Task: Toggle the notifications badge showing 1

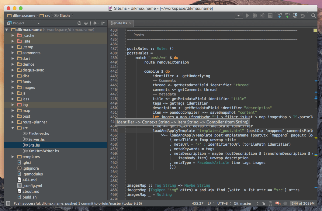Action: 277,203
